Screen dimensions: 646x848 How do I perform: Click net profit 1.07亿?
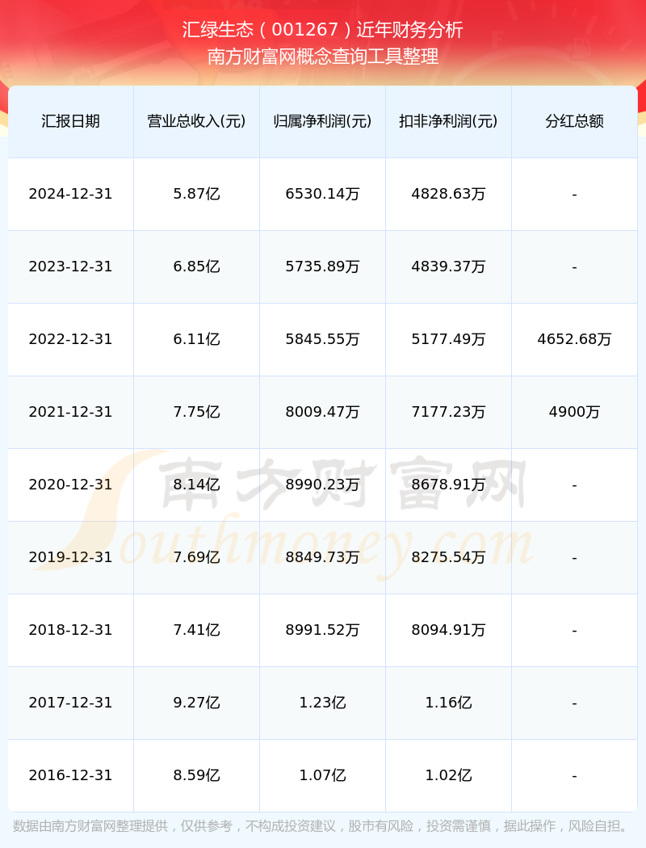[x=323, y=775]
